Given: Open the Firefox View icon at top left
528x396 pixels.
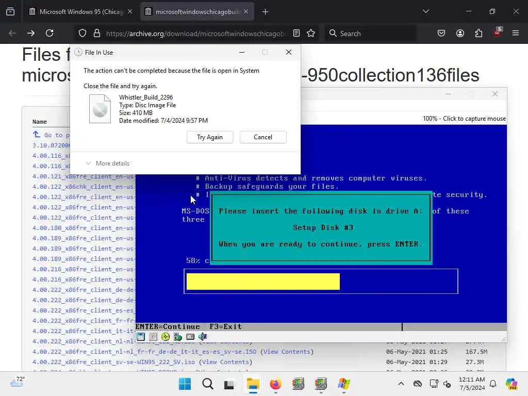Looking at the screenshot, I should [x=10, y=11].
